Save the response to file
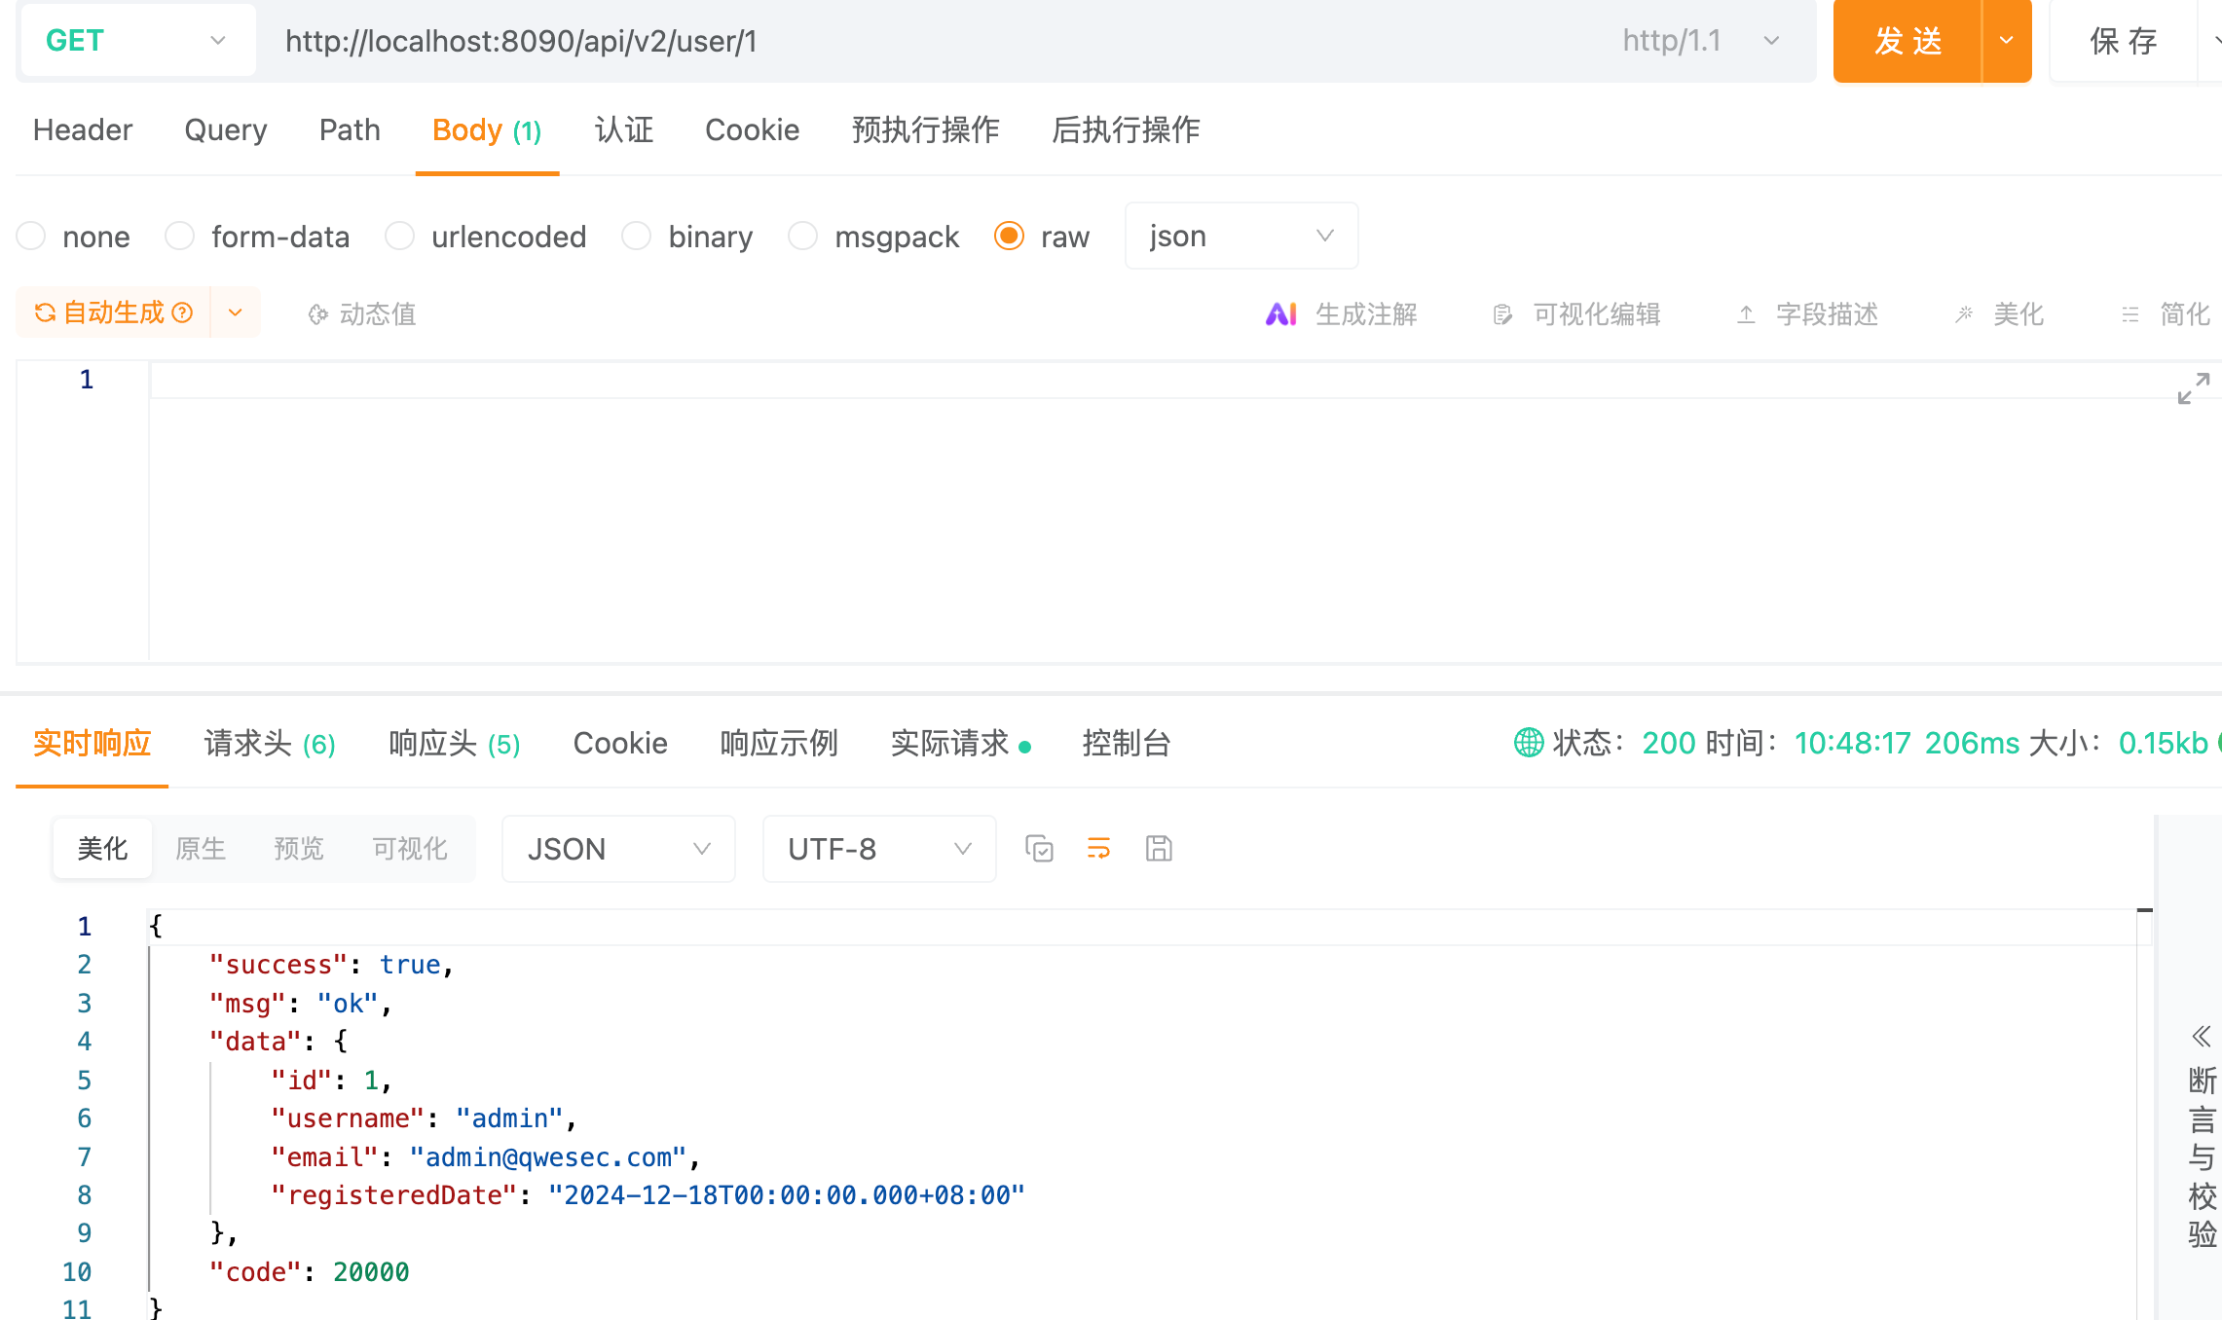2222x1320 pixels. click(1159, 849)
